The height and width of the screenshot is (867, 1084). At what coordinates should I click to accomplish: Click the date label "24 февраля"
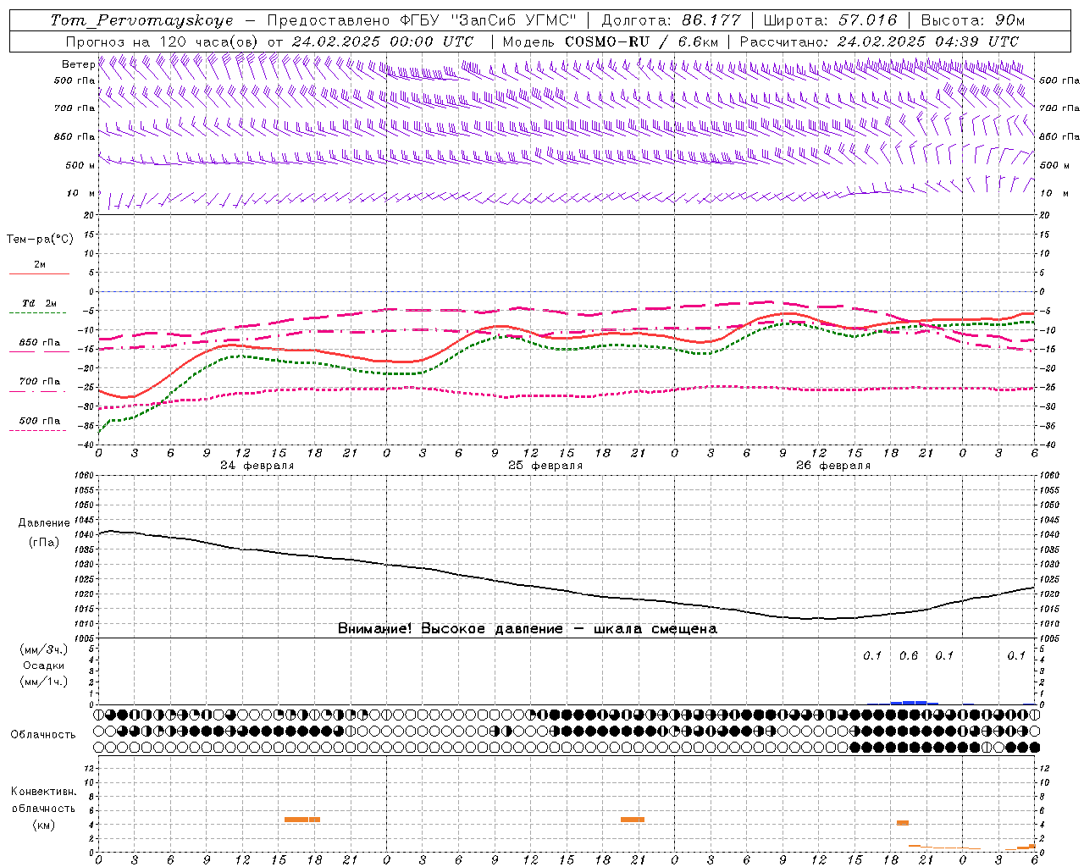[x=257, y=466]
